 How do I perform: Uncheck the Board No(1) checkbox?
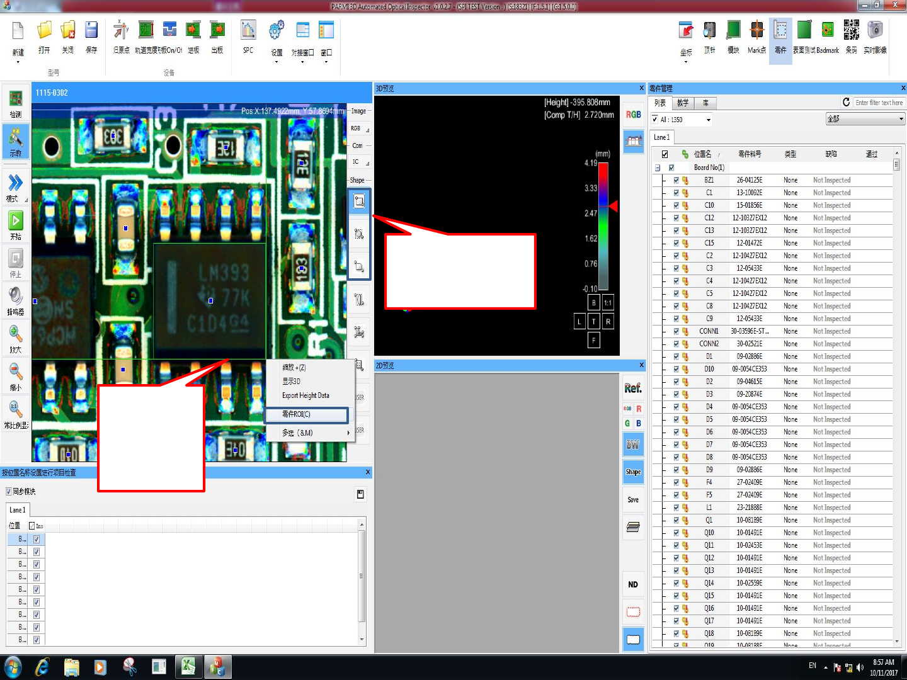671,167
